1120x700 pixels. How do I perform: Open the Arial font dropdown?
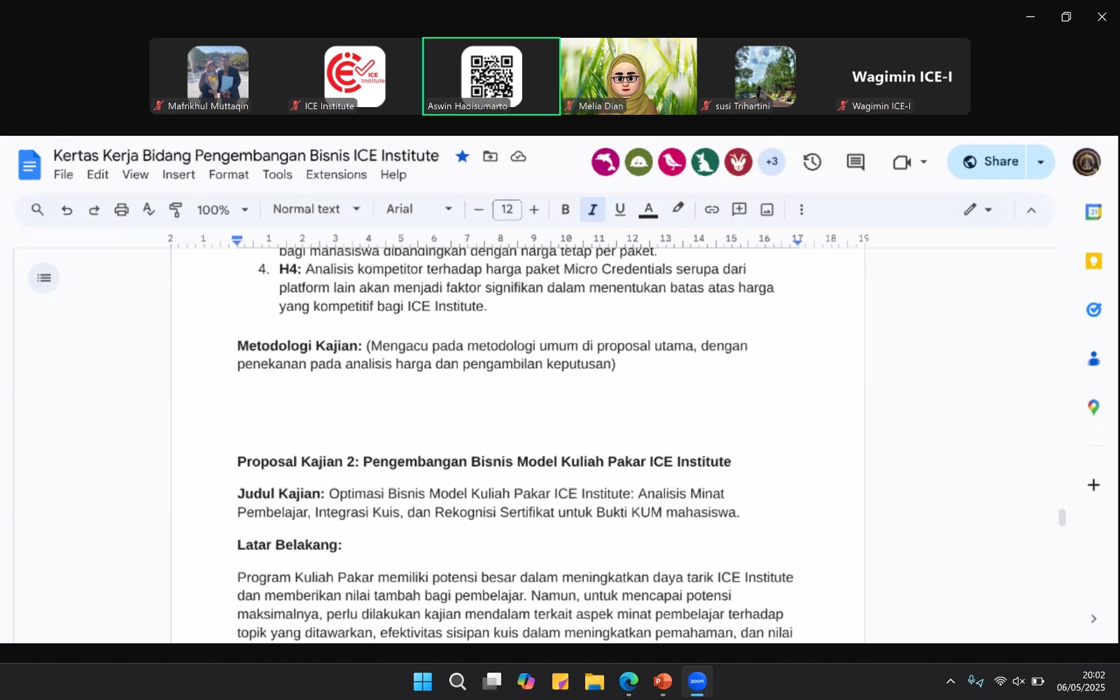coord(419,209)
